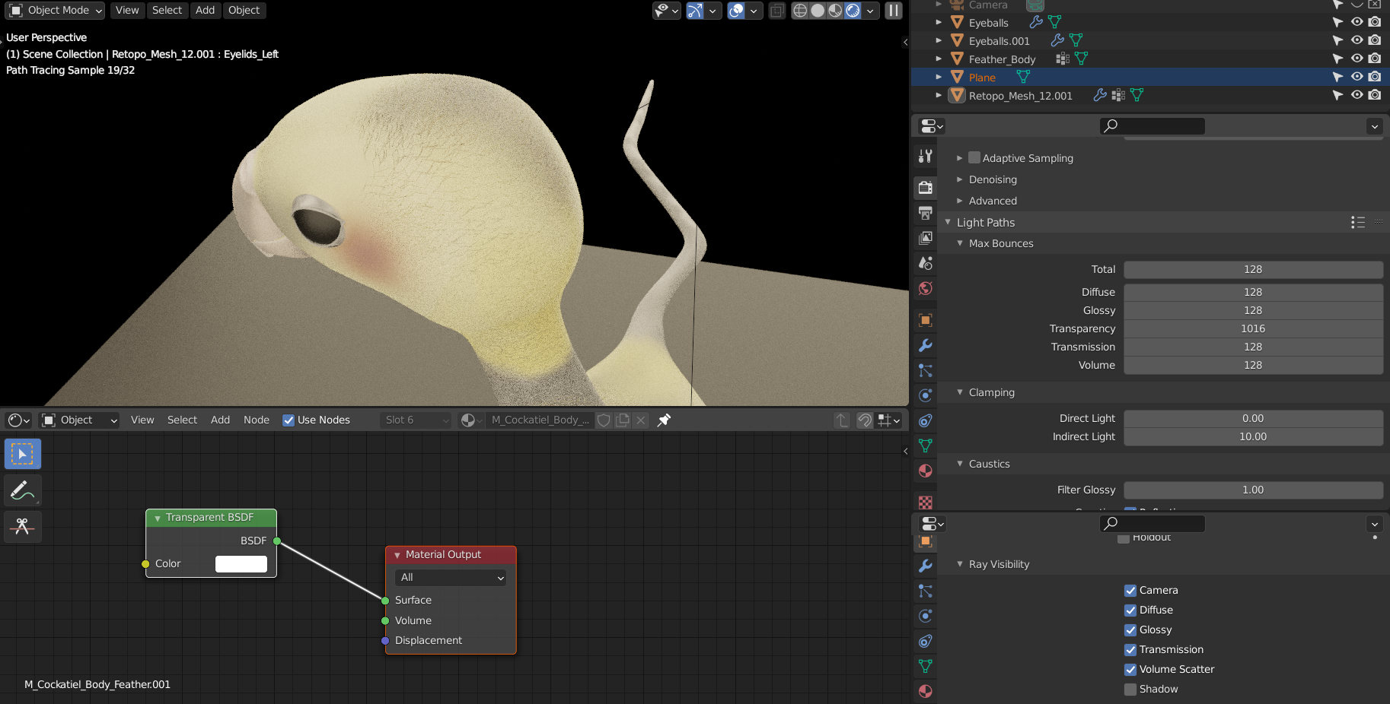Pin the node editor material

tap(664, 420)
